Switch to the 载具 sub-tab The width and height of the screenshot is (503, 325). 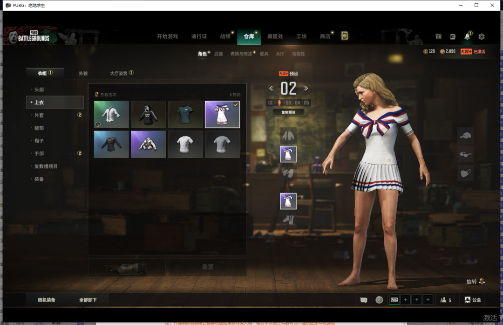(x=264, y=54)
